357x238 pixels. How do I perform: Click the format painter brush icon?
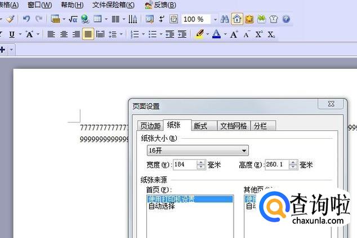click(x=10, y=19)
